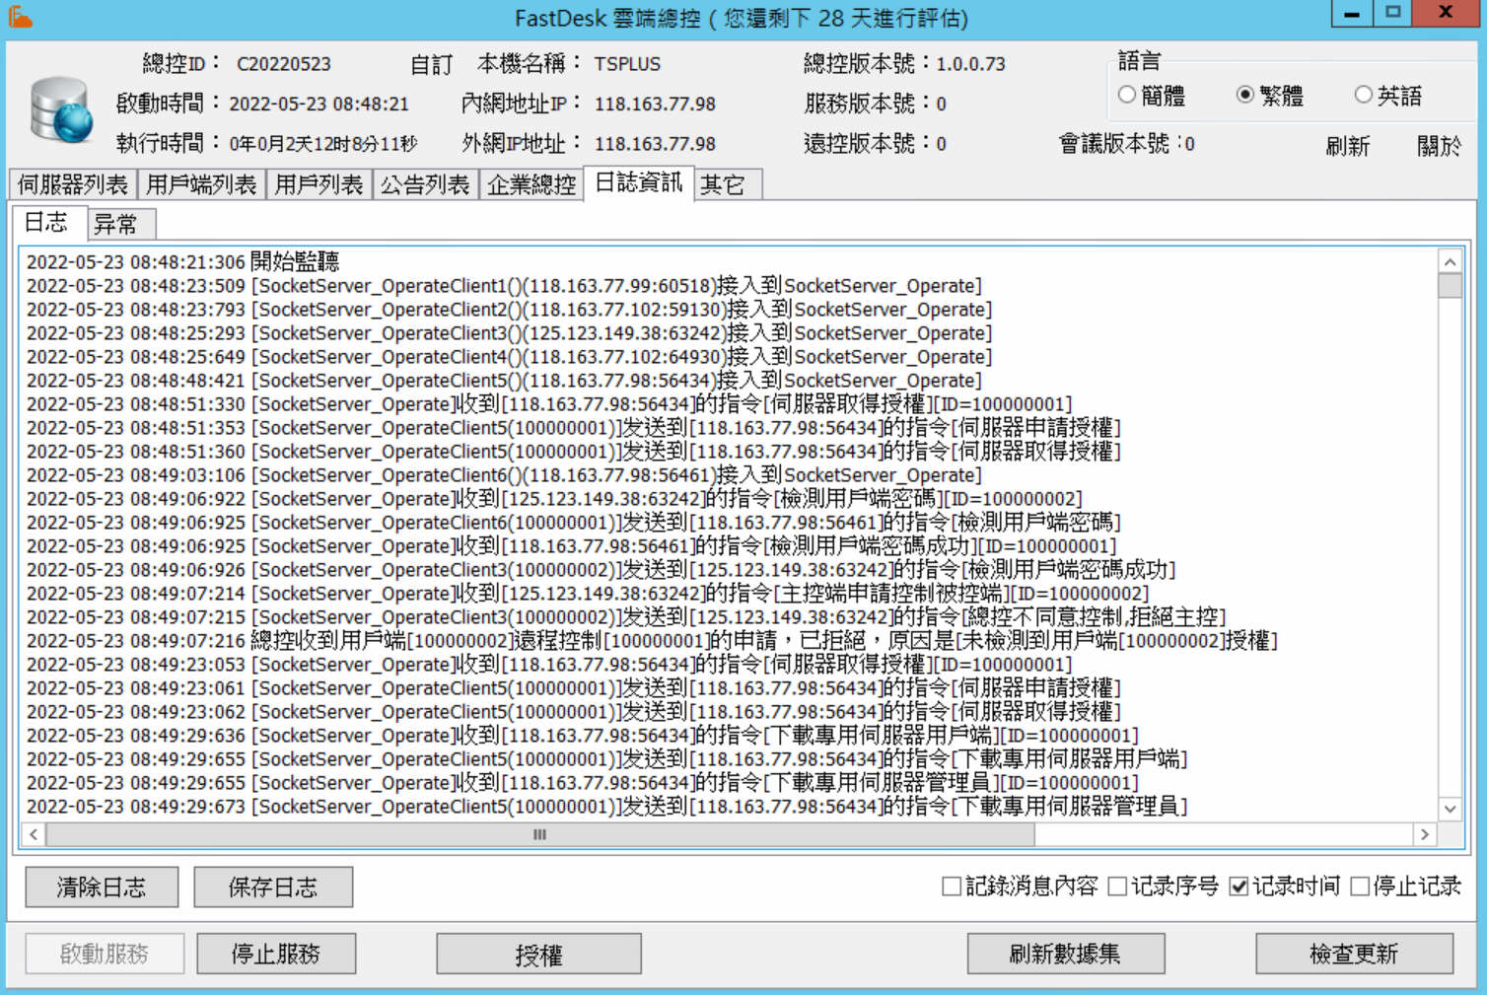The height and width of the screenshot is (995, 1487).
Task: Click the log scroll-down arrow
Action: [x=1450, y=809]
